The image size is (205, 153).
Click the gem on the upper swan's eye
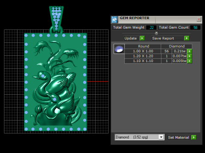(43, 76)
